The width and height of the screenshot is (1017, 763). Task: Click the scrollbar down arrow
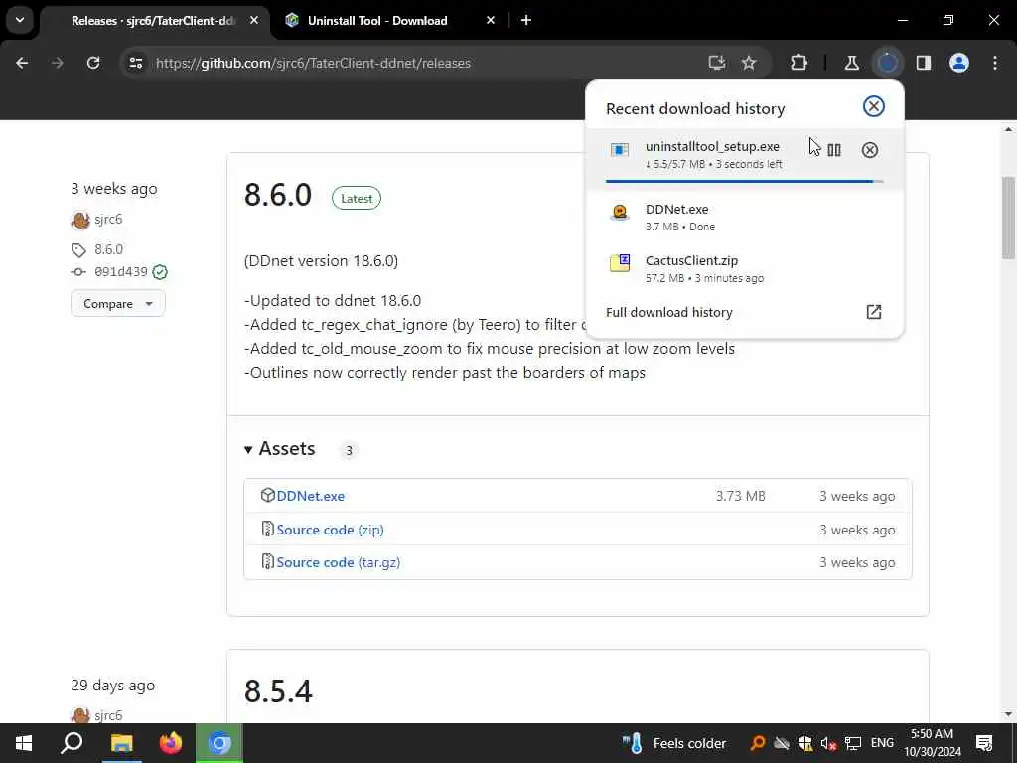point(1008,714)
